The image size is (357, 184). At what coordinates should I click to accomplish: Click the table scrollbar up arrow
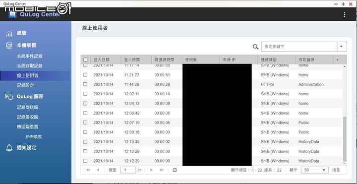(345, 66)
